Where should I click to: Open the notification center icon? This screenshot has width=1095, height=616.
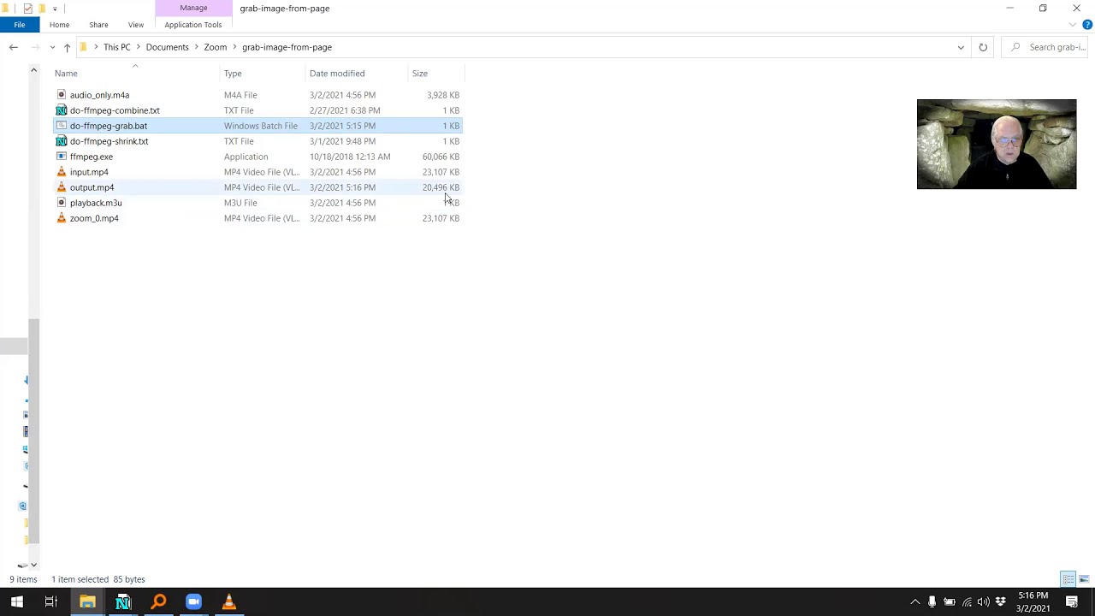click(x=1072, y=601)
